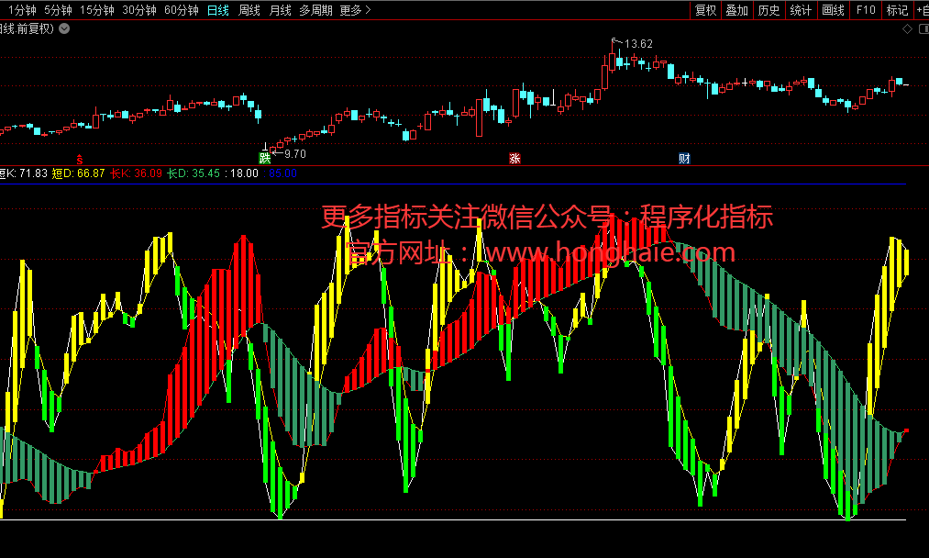The image size is (929, 558).
Task: Click the diamond icon at top right
Action: 907,28
